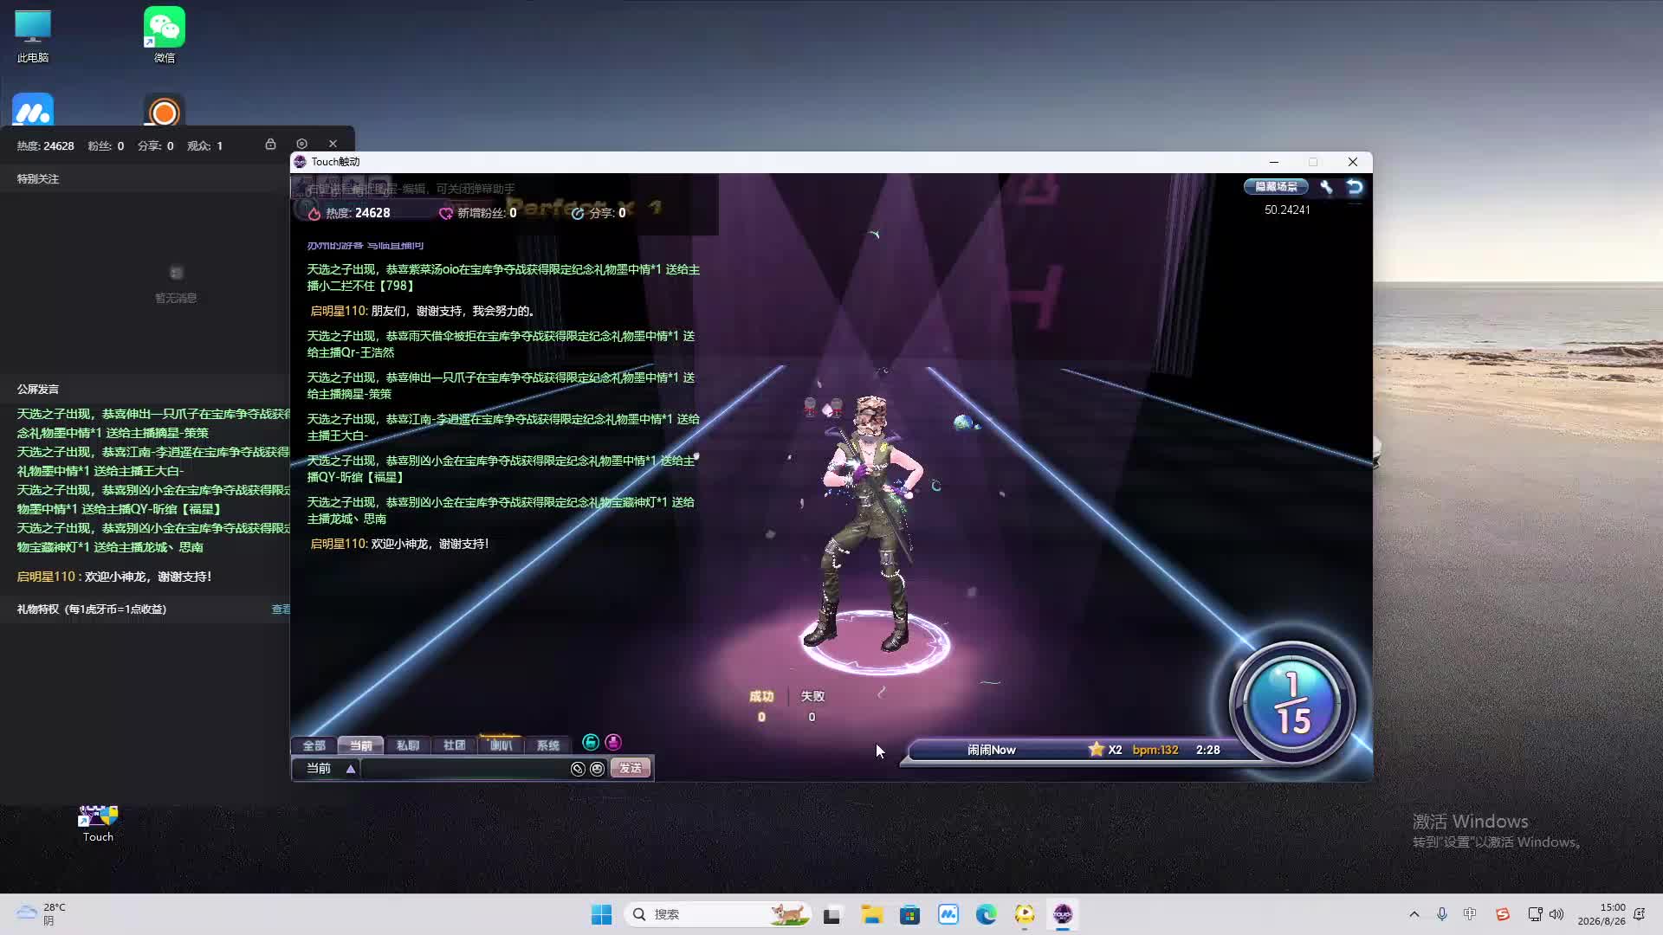Click the 隐藏场景 hide scene button
The height and width of the screenshot is (935, 1663).
(1276, 187)
